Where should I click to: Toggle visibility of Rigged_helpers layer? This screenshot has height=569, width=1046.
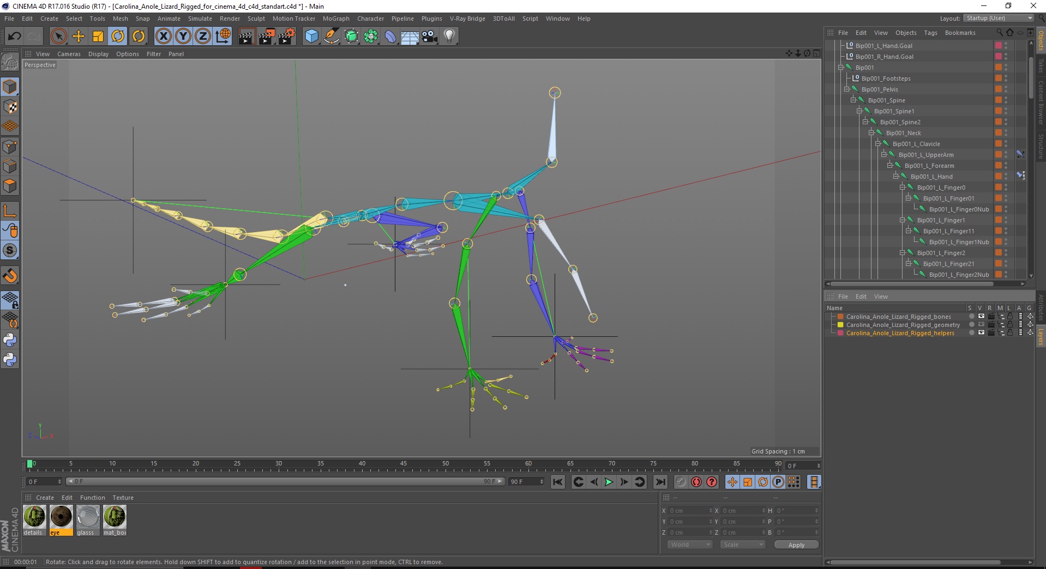pos(981,332)
